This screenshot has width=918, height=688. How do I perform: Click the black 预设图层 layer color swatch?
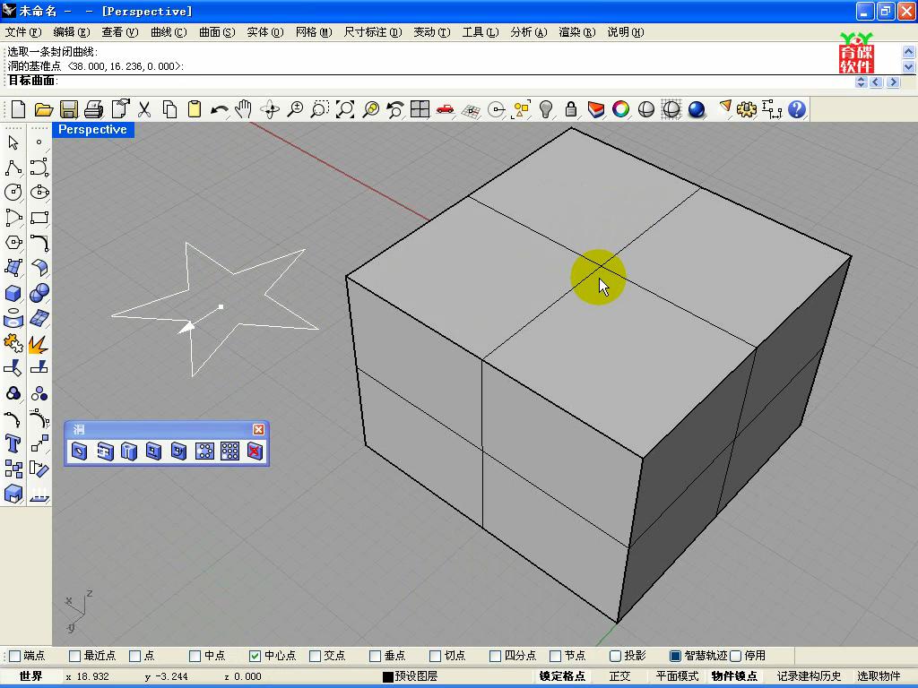[387, 677]
